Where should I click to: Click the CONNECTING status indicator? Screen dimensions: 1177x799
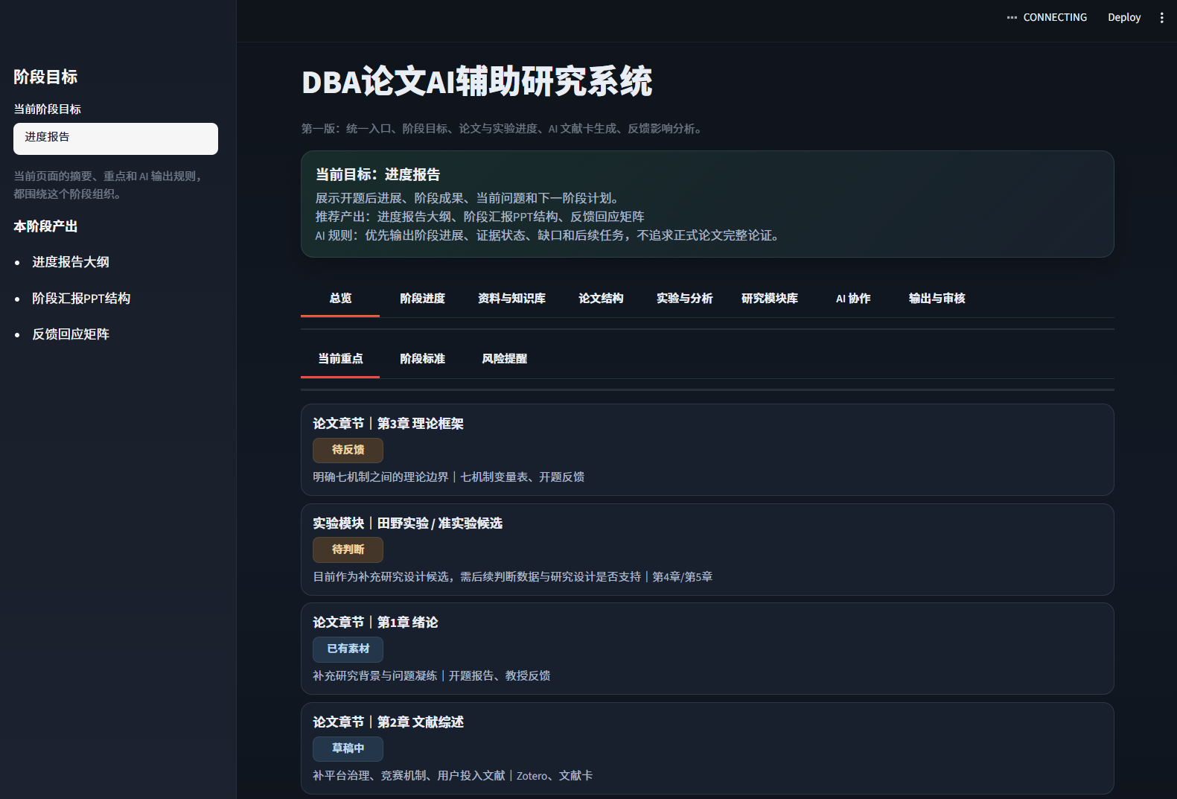(1047, 17)
